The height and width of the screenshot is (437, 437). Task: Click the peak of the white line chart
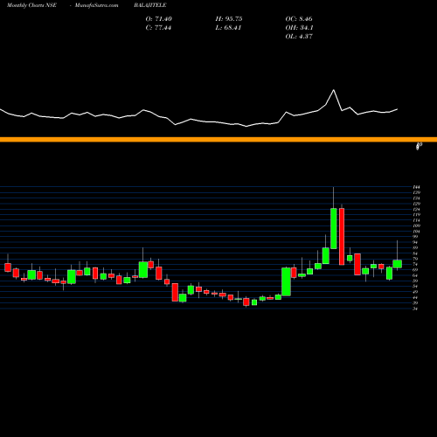[334, 90]
